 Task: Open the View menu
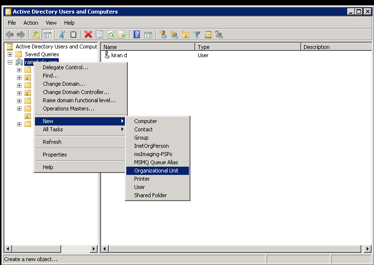(x=51, y=23)
